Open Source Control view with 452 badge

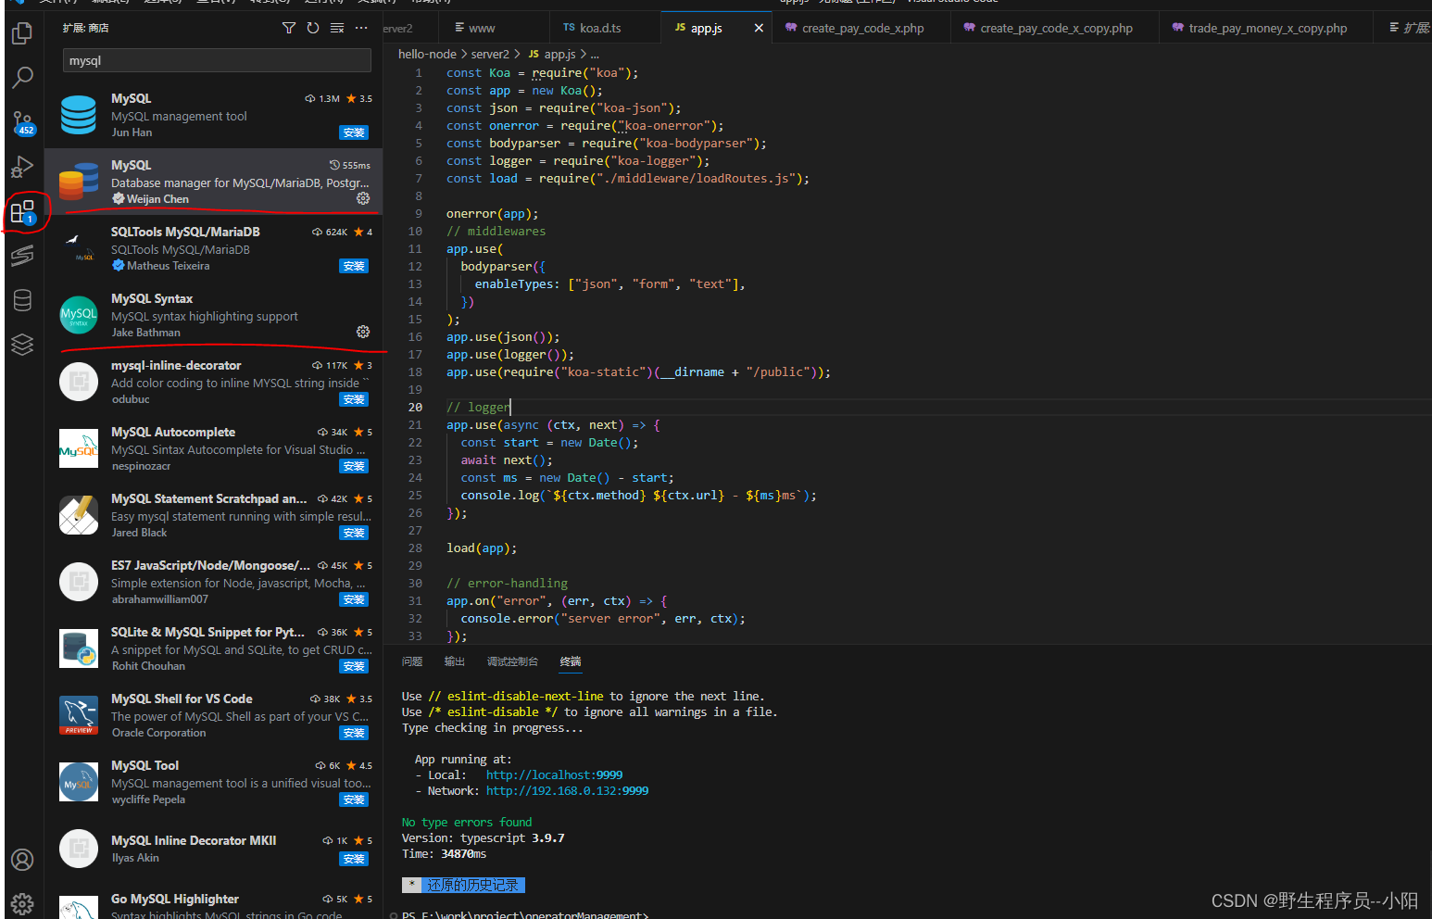(22, 122)
